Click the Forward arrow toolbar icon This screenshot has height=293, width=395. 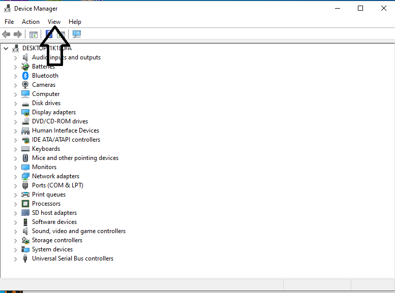[x=18, y=35]
